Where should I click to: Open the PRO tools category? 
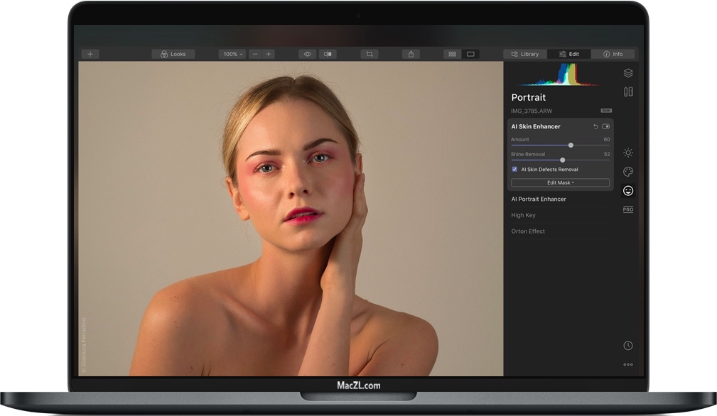627,209
